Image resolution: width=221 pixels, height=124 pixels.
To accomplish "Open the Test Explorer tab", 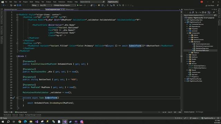I will pyautogui.click(x=7, y=115).
